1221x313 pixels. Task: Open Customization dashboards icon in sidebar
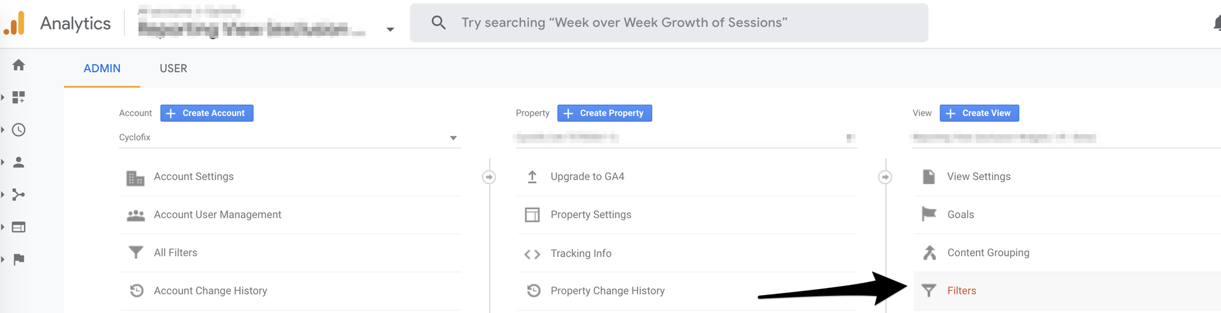coord(18,97)
